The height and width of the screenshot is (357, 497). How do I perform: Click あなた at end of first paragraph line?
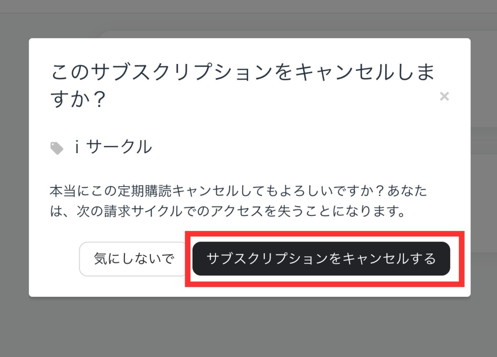click(x=407, y=191)
